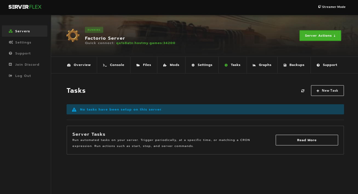358x194 pixels.
Task: Switch to the Files tab
Action: click(144, 65)
